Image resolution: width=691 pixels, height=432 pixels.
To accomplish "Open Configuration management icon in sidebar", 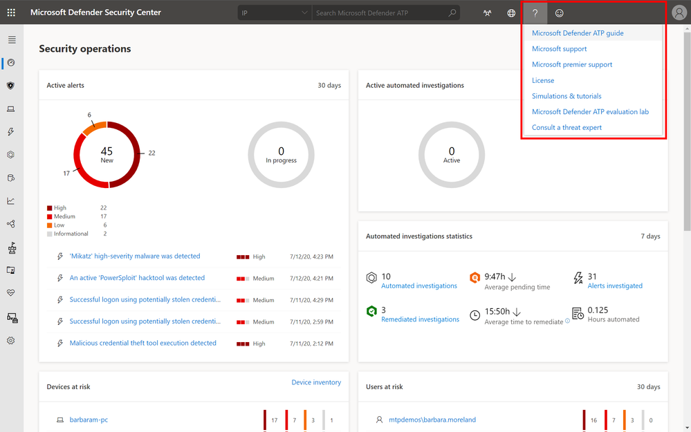I will click(x=12, y=317).
